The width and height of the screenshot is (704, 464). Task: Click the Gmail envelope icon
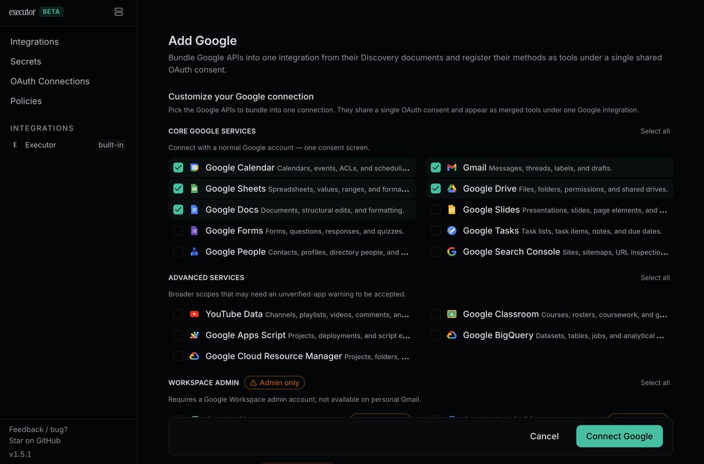click(452, 168)
